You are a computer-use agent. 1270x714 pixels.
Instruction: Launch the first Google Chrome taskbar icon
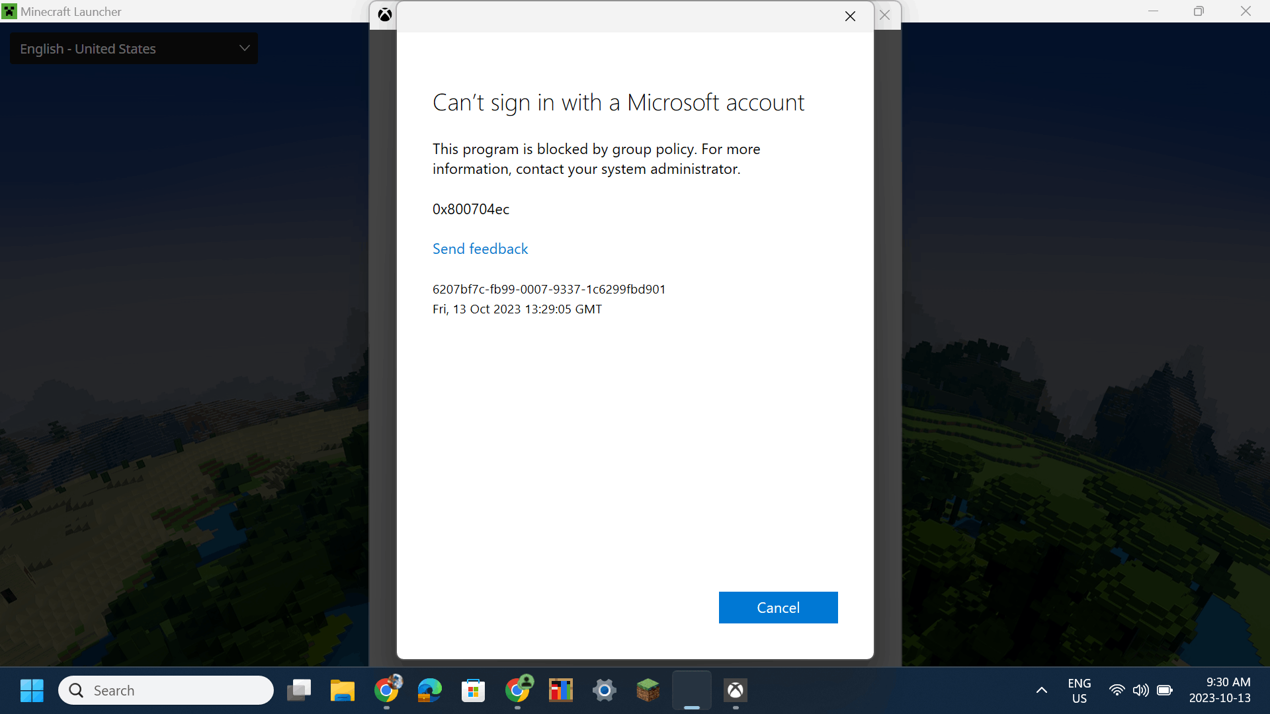(x=387, y=690)
